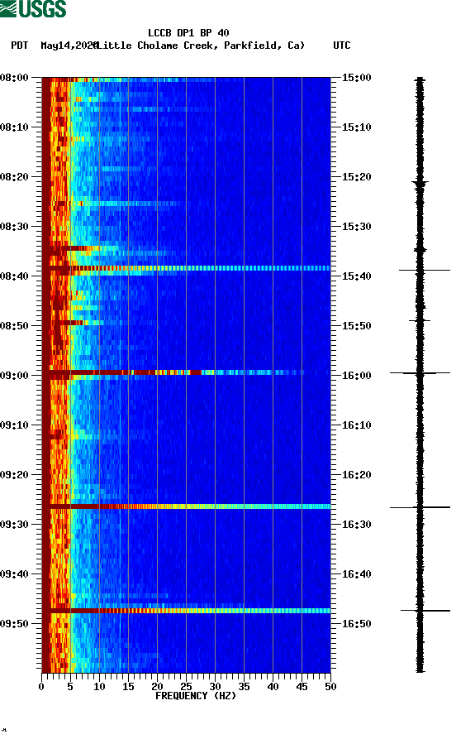Screen dimensions: 456x739
Task: Click the 45 Hz frequency axis label
Action: 302,687
